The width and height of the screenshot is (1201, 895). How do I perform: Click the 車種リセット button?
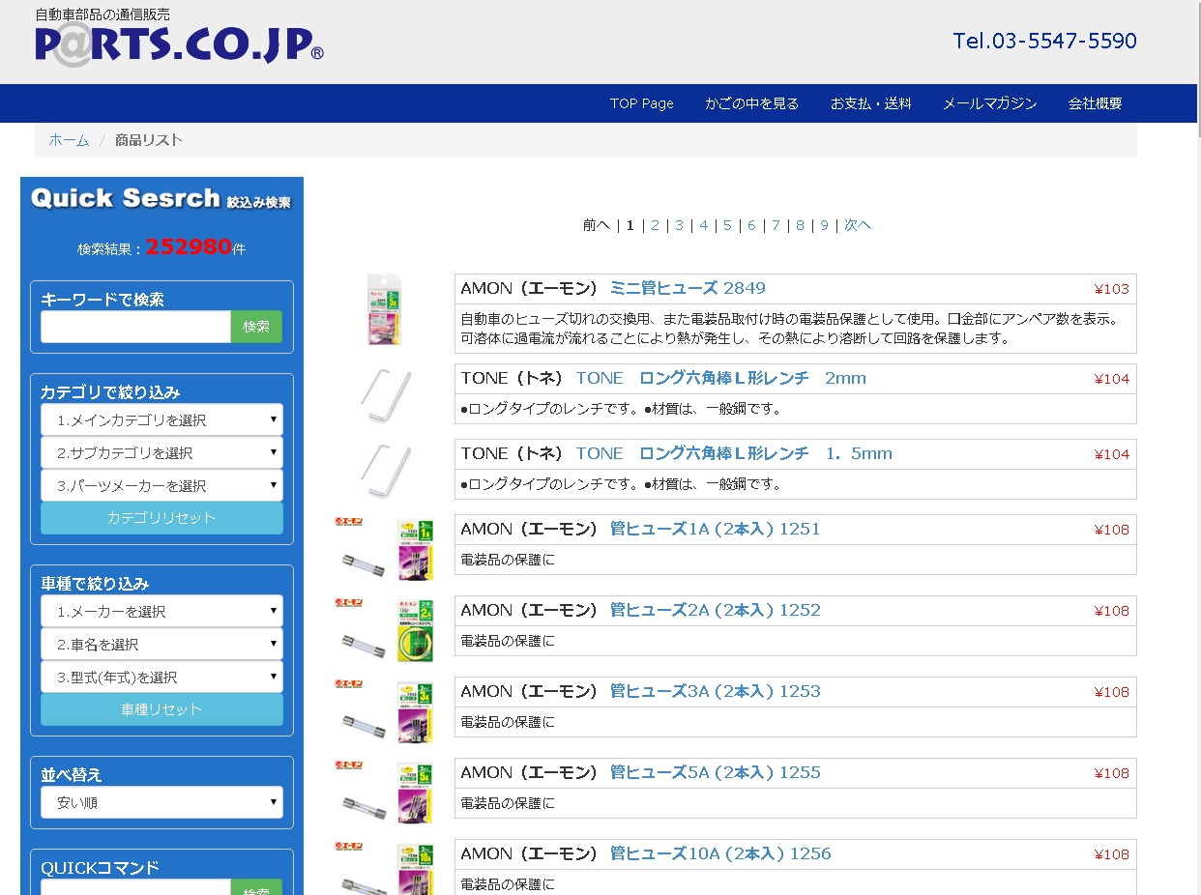pyautogui.click(x=161, y=709)
